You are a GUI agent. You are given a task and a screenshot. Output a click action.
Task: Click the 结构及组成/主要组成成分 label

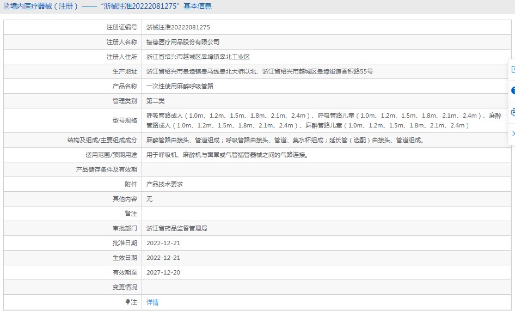(102, 140)
